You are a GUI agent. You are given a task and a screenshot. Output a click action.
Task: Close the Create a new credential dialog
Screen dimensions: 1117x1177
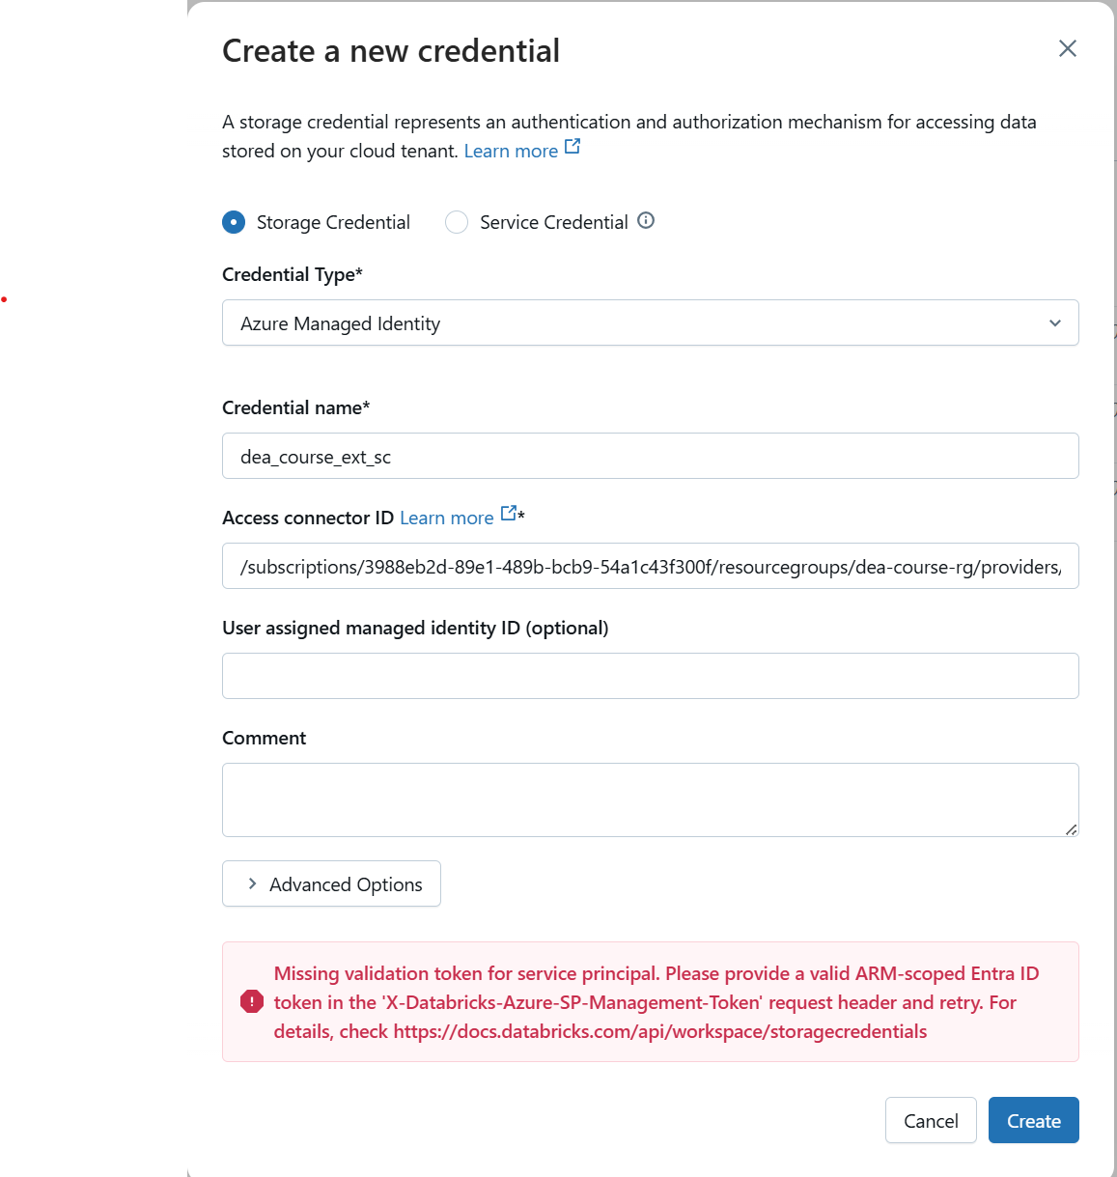tap(1067, 48)
